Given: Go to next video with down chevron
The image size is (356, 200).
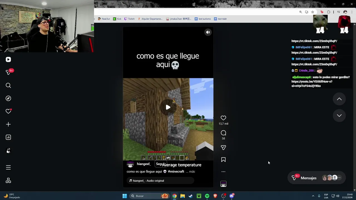Looking at the screenshot, I should click(339, 116).
